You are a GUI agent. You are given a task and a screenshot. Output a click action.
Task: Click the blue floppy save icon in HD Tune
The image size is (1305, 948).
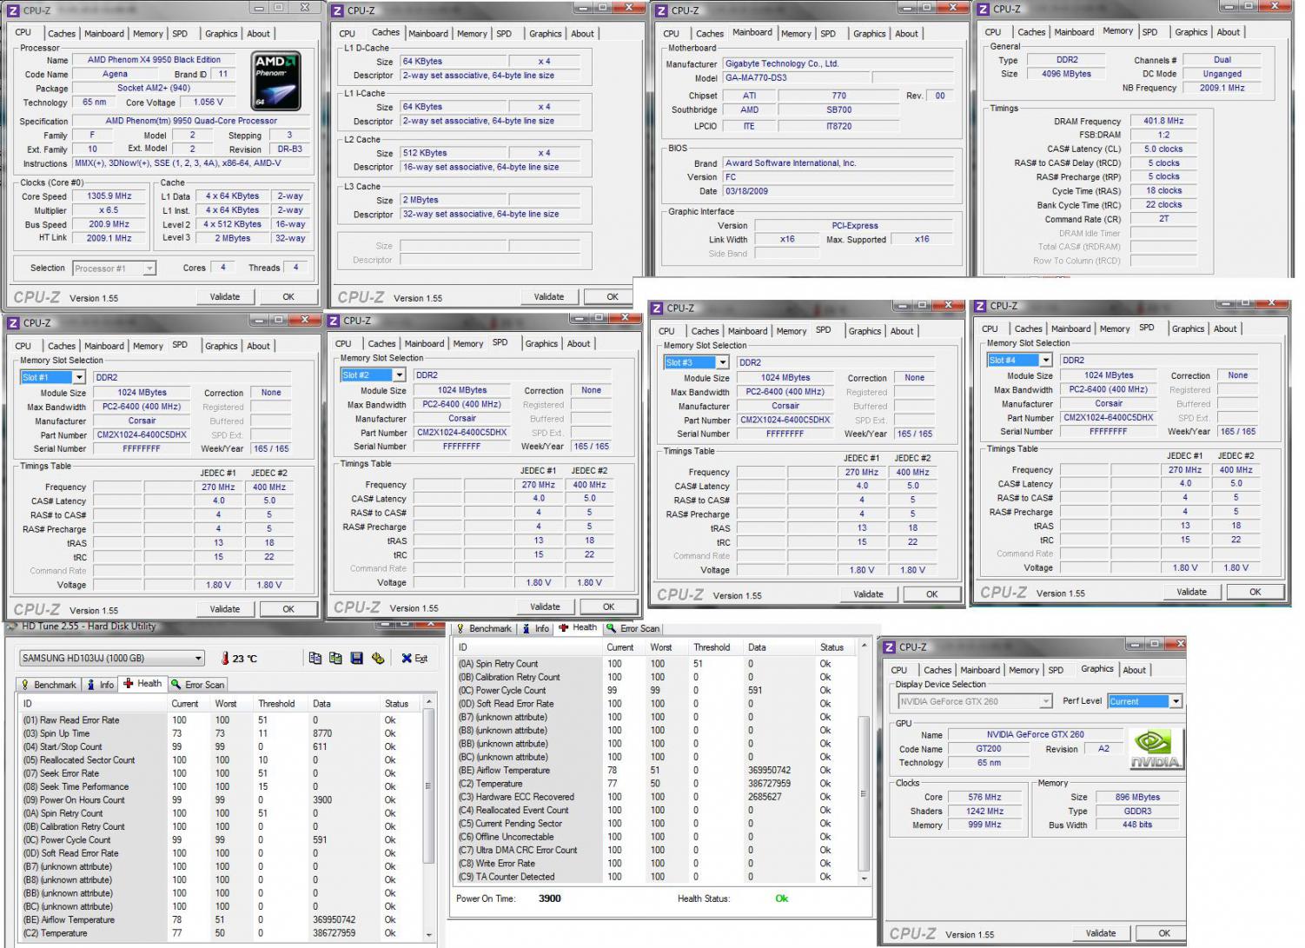point(356,659)
